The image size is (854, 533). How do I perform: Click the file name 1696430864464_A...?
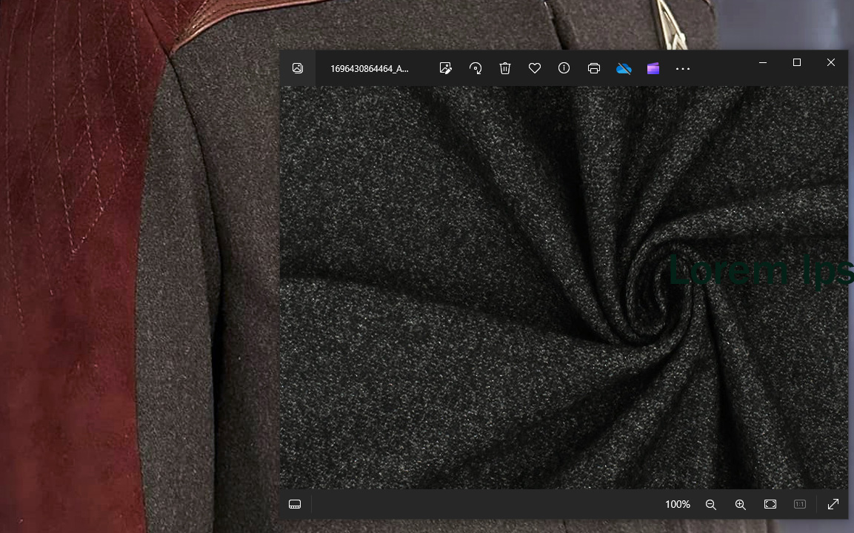click(x=370, y=69)
